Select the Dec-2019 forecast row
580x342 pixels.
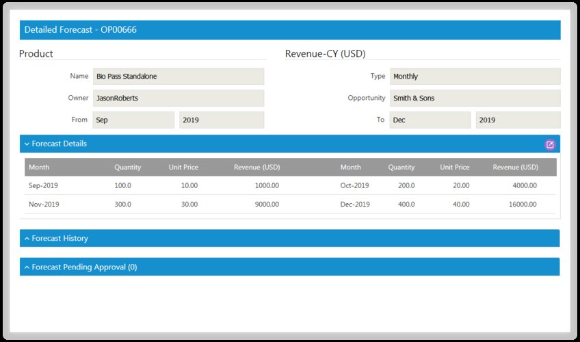[x=355, y=205]
